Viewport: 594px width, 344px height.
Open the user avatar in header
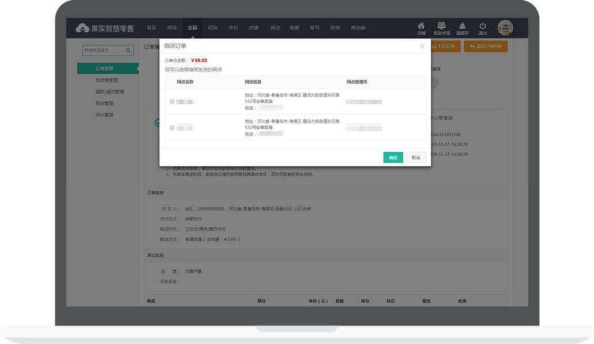(x=505, y=28)
